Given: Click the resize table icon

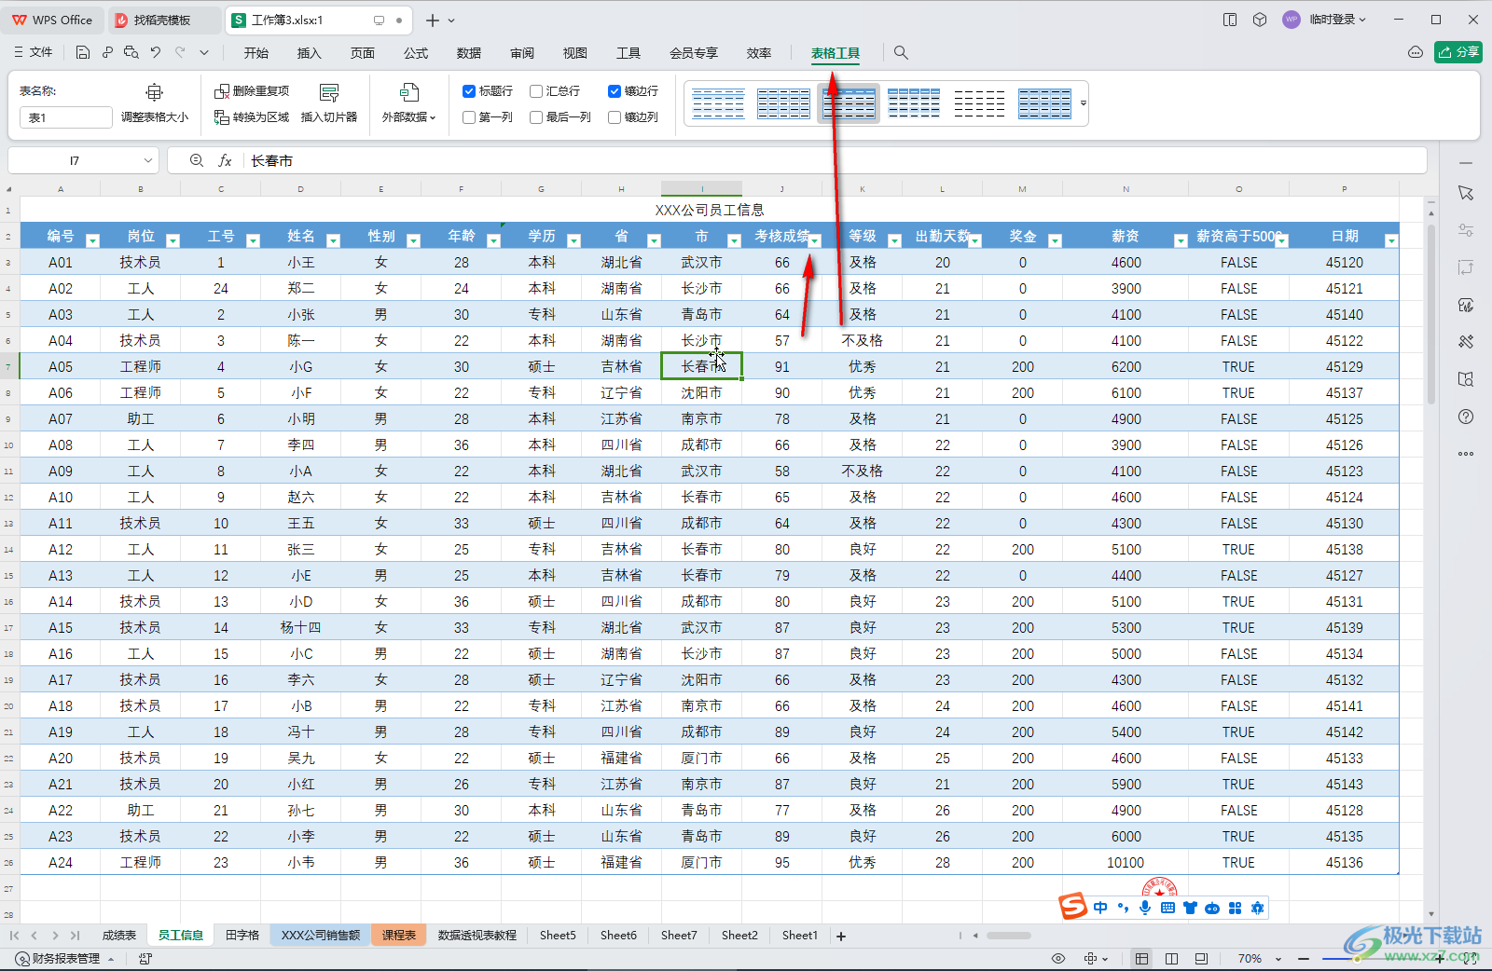Looking at the screenshot, I should pos(155,91).
